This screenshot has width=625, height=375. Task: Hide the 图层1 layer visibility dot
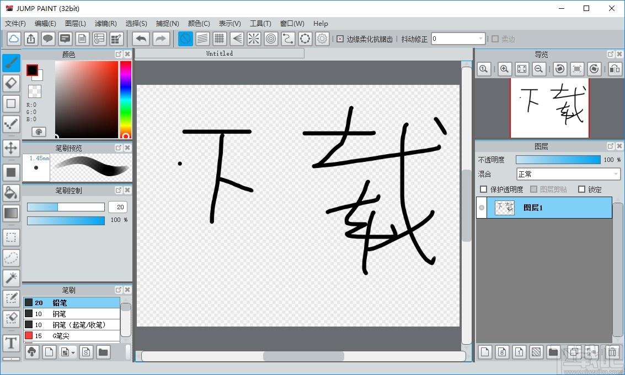pos(482,208)
